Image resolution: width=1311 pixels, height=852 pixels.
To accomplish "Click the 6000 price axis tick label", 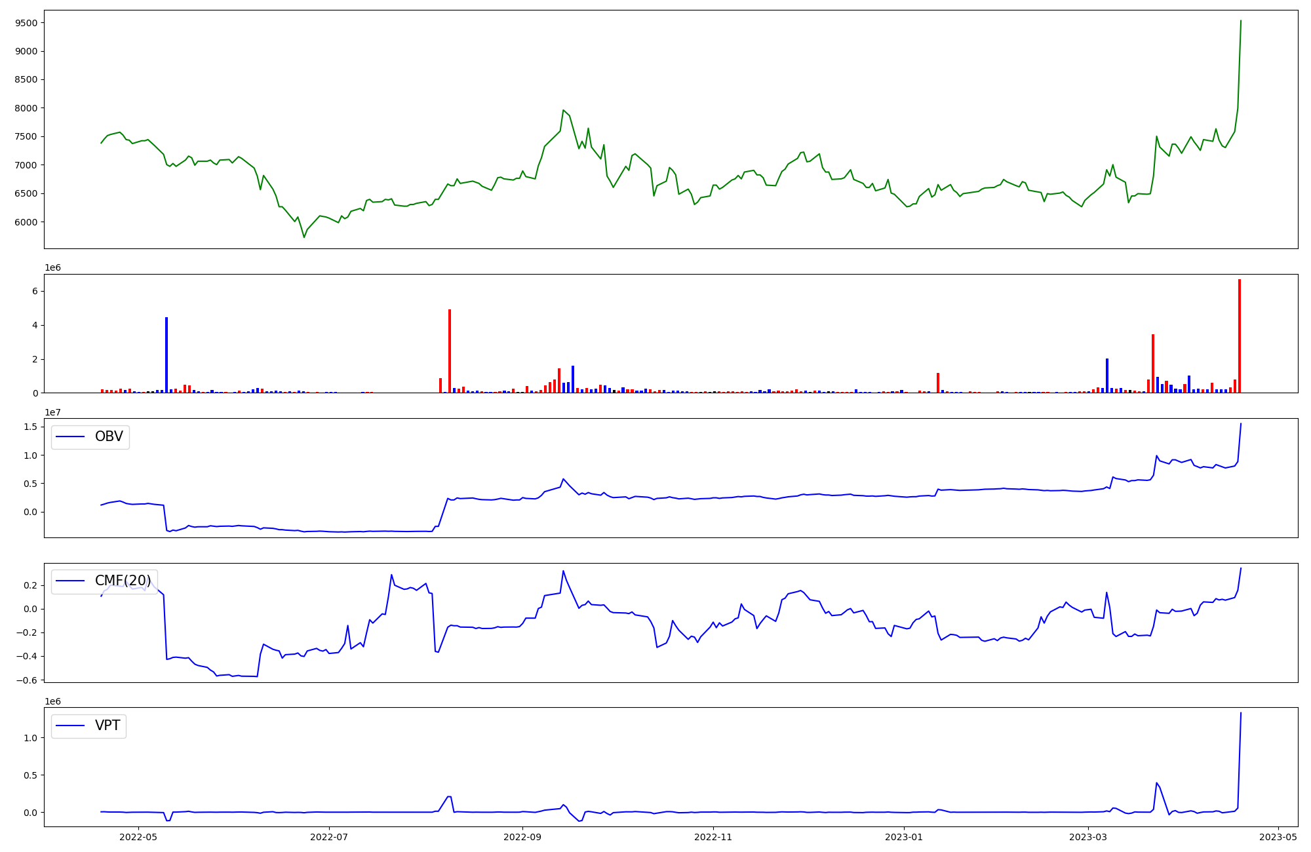I will tap(25, 222).
